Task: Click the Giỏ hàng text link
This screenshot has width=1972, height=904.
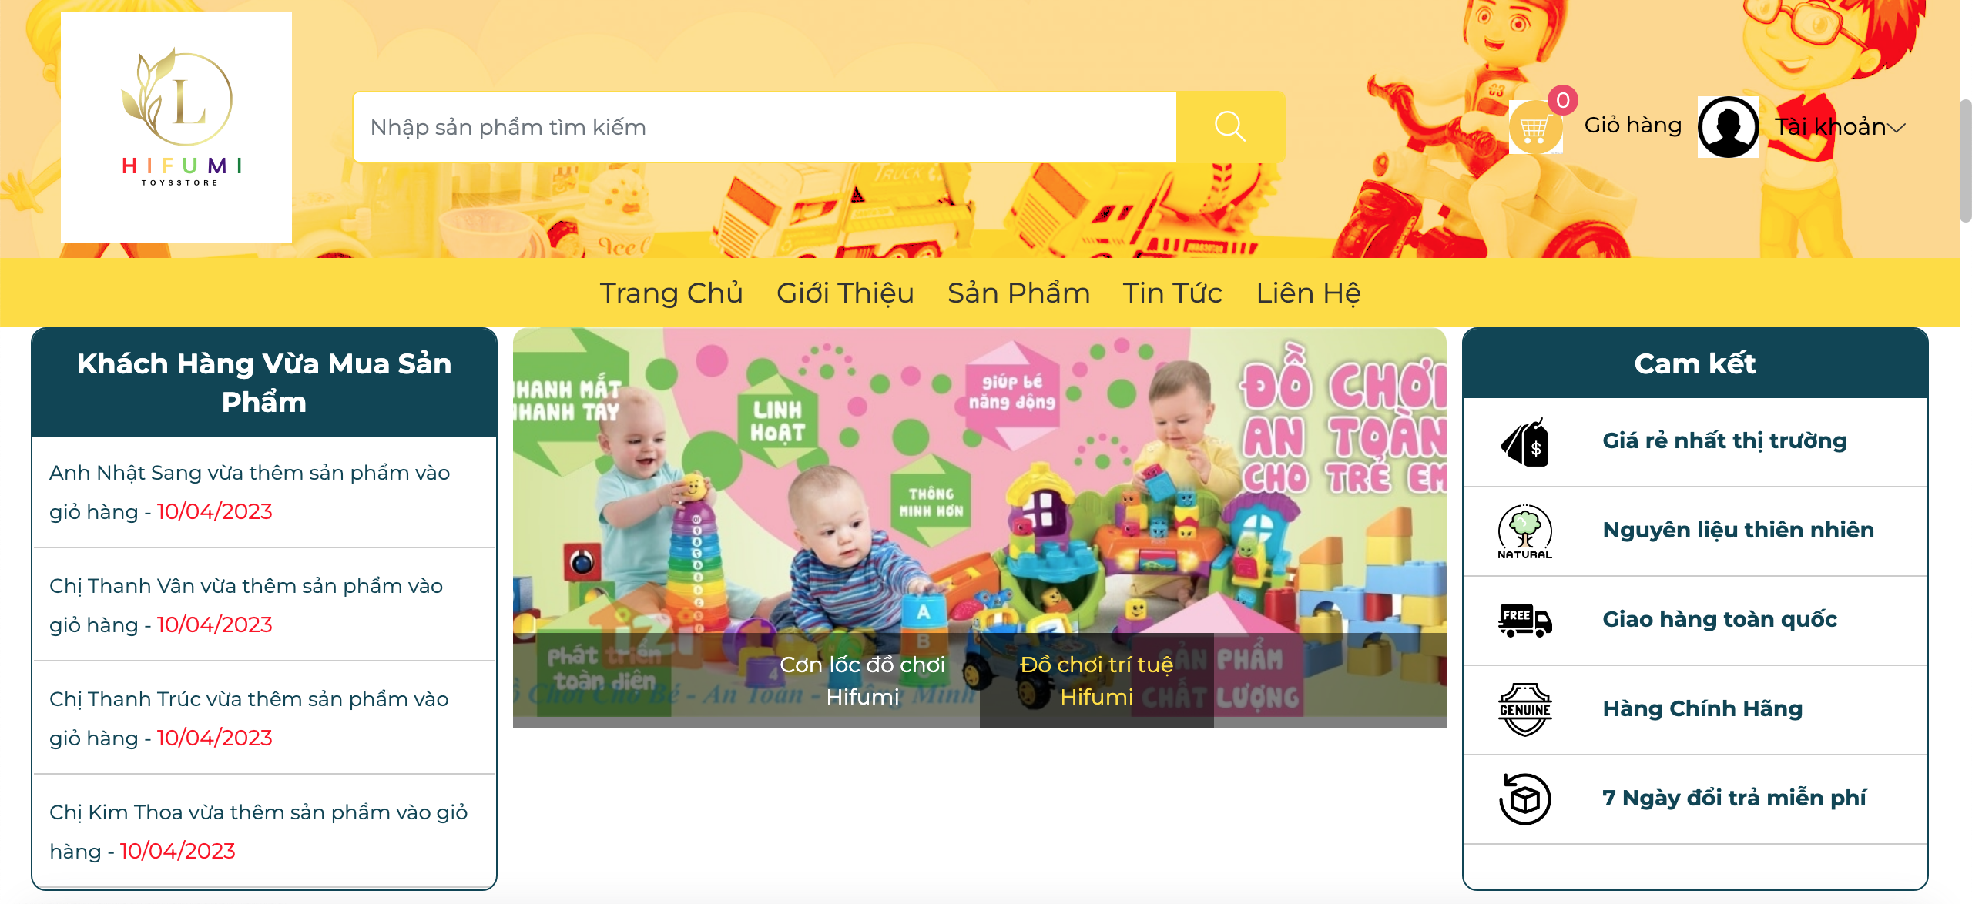Action: pyautogui.click(x=1633, y=125)
